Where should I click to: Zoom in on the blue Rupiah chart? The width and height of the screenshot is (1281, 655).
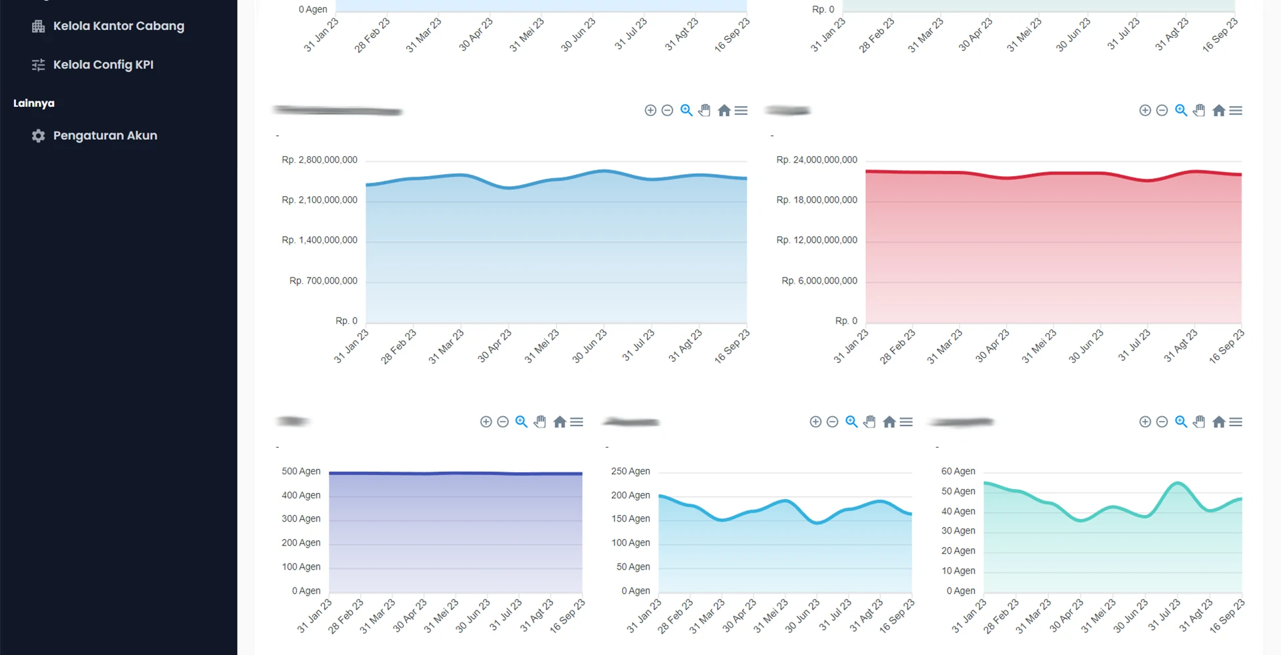[x=651, y=111]
